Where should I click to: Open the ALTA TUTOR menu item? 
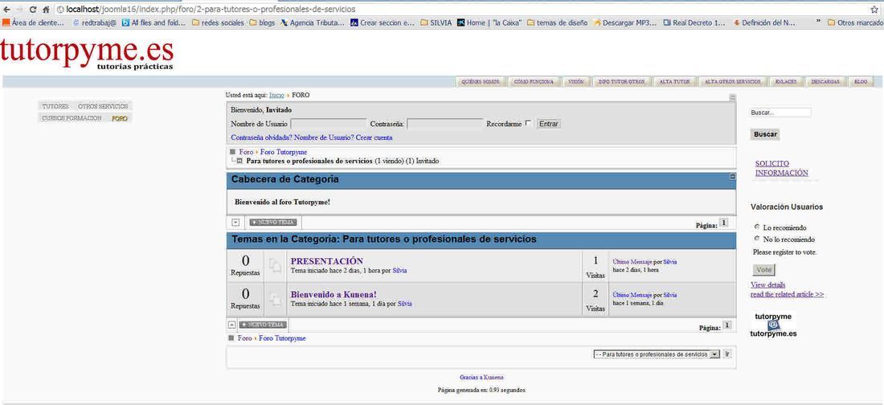[675, 82]
